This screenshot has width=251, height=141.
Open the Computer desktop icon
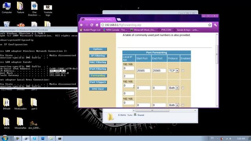7,7
